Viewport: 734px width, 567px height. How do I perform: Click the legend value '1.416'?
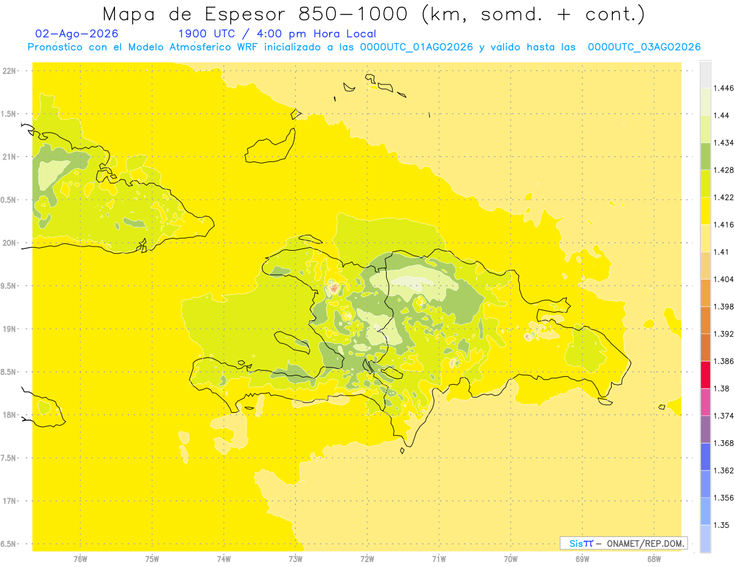pyautogui.click(x=723, y=224)
